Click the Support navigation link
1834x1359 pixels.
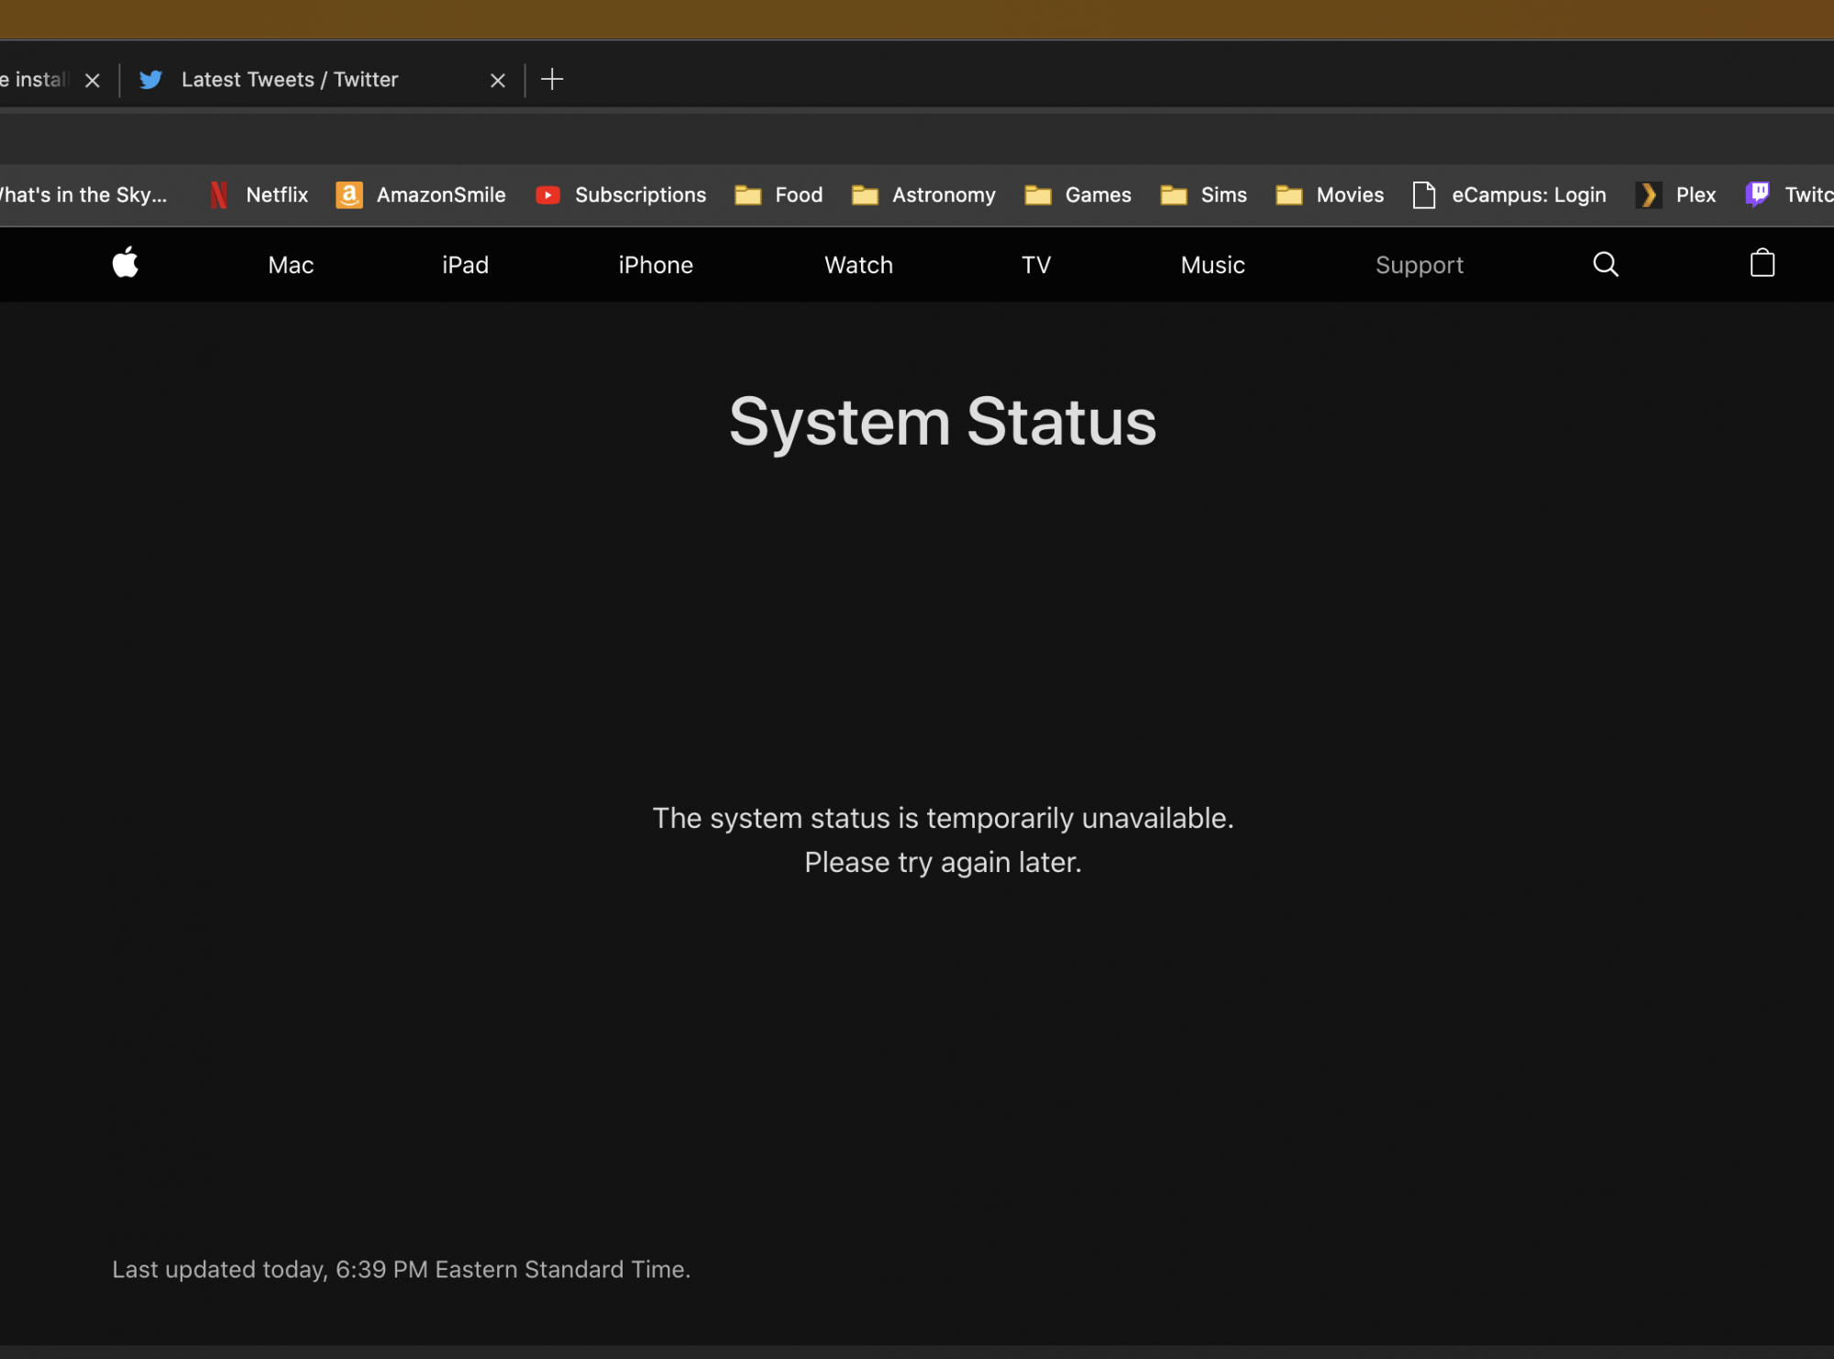(x=1419, y=265)
